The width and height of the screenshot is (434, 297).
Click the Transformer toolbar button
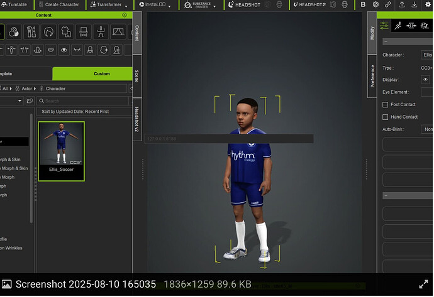[106, 4]
